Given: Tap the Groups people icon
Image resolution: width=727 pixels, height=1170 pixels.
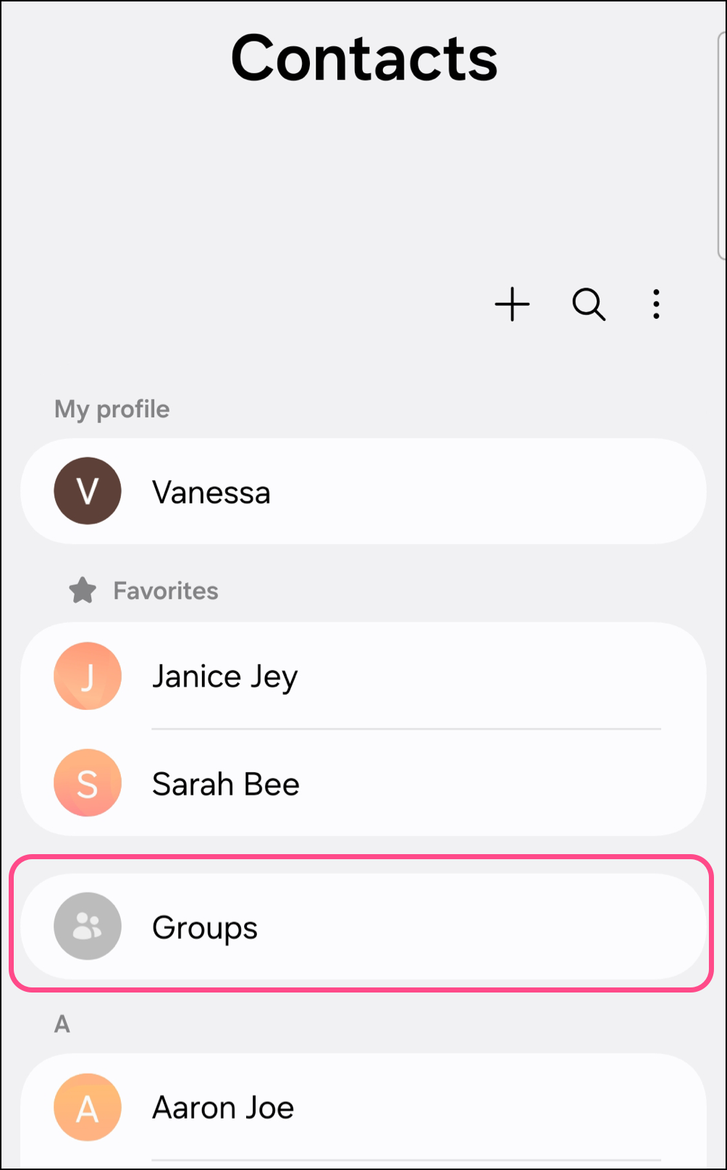Looking at the screenshot, I should coord(88,927).
